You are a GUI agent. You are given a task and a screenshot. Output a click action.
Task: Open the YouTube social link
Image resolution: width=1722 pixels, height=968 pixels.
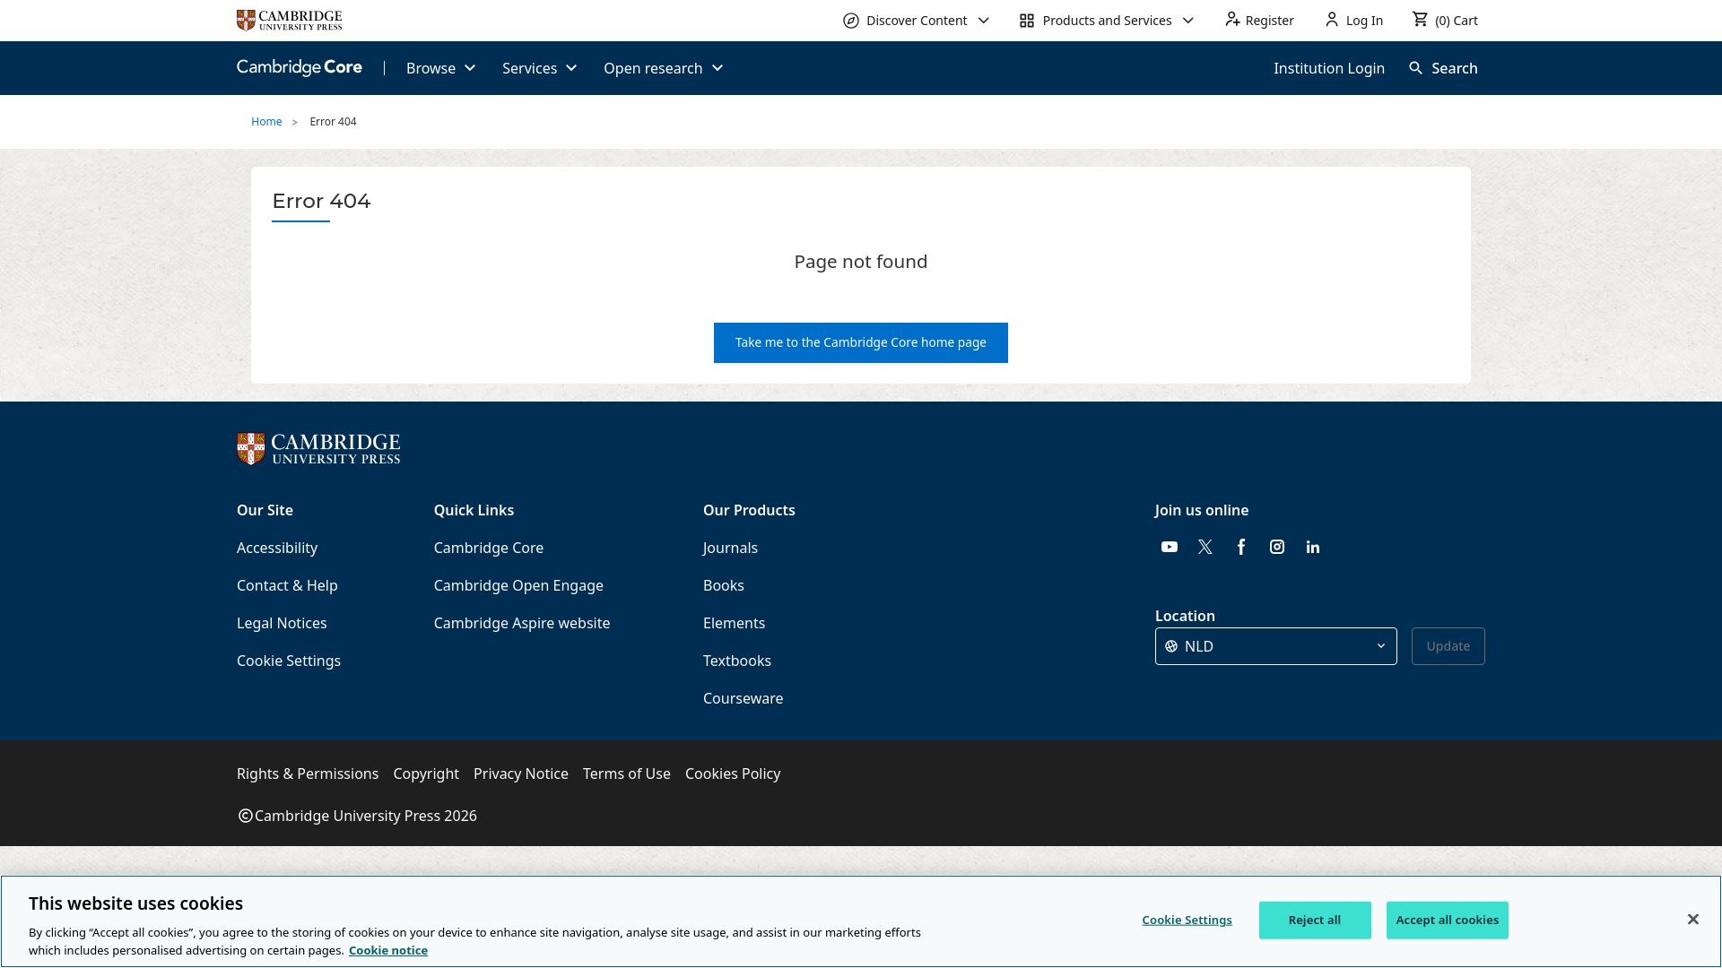click(1170, 547)
